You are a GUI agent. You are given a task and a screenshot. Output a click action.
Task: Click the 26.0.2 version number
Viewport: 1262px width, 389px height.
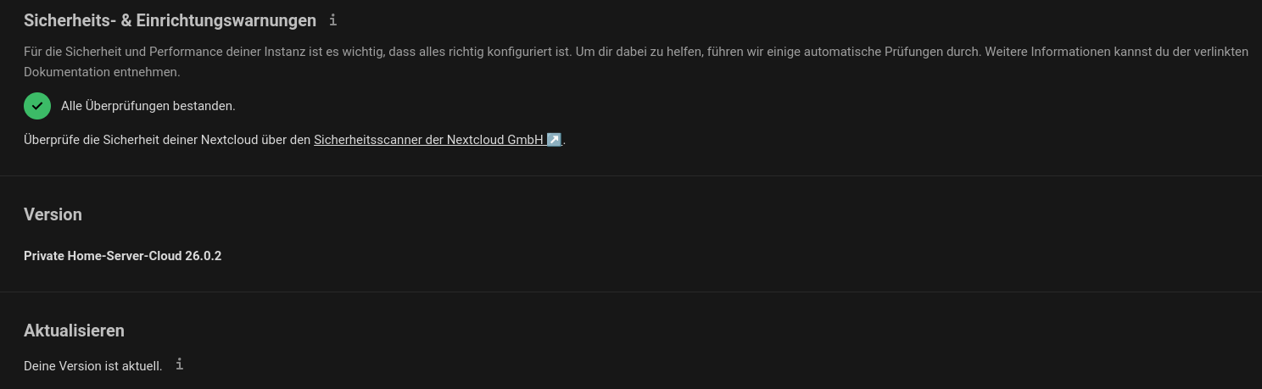pos(204,256)
